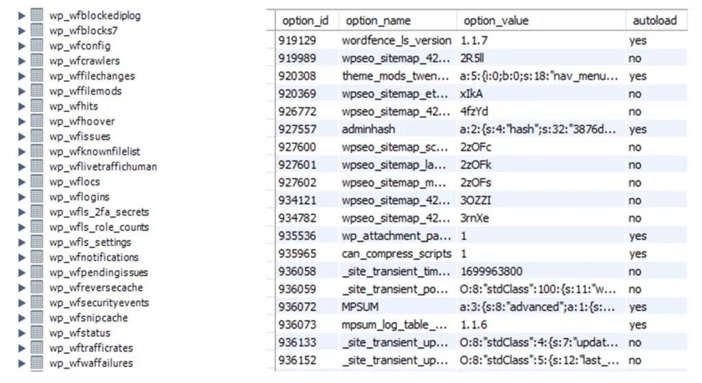Expand the wp_wfnotifications table node

point(21,257)
